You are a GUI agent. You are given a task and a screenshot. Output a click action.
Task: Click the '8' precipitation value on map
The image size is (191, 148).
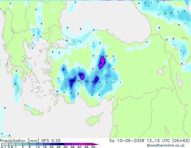92,82
